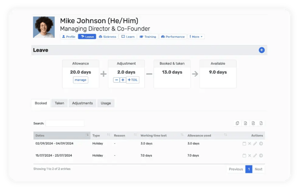
Task: Add time off in lieu with TOIL button
Action: (132, 80)
